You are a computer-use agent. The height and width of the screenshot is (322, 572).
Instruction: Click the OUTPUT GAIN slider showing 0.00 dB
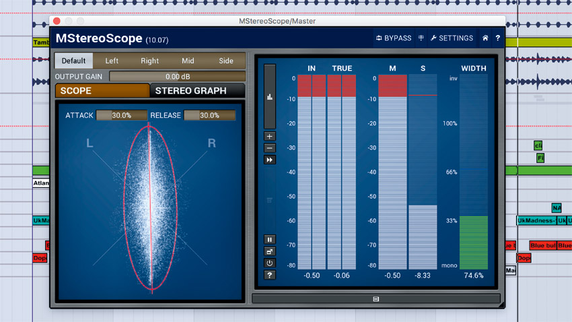pos(177,77)
